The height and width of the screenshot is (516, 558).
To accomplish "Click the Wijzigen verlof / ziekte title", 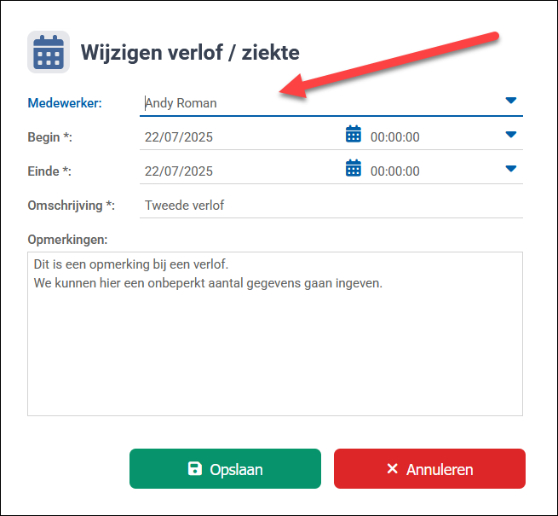I will click(190, 53).
